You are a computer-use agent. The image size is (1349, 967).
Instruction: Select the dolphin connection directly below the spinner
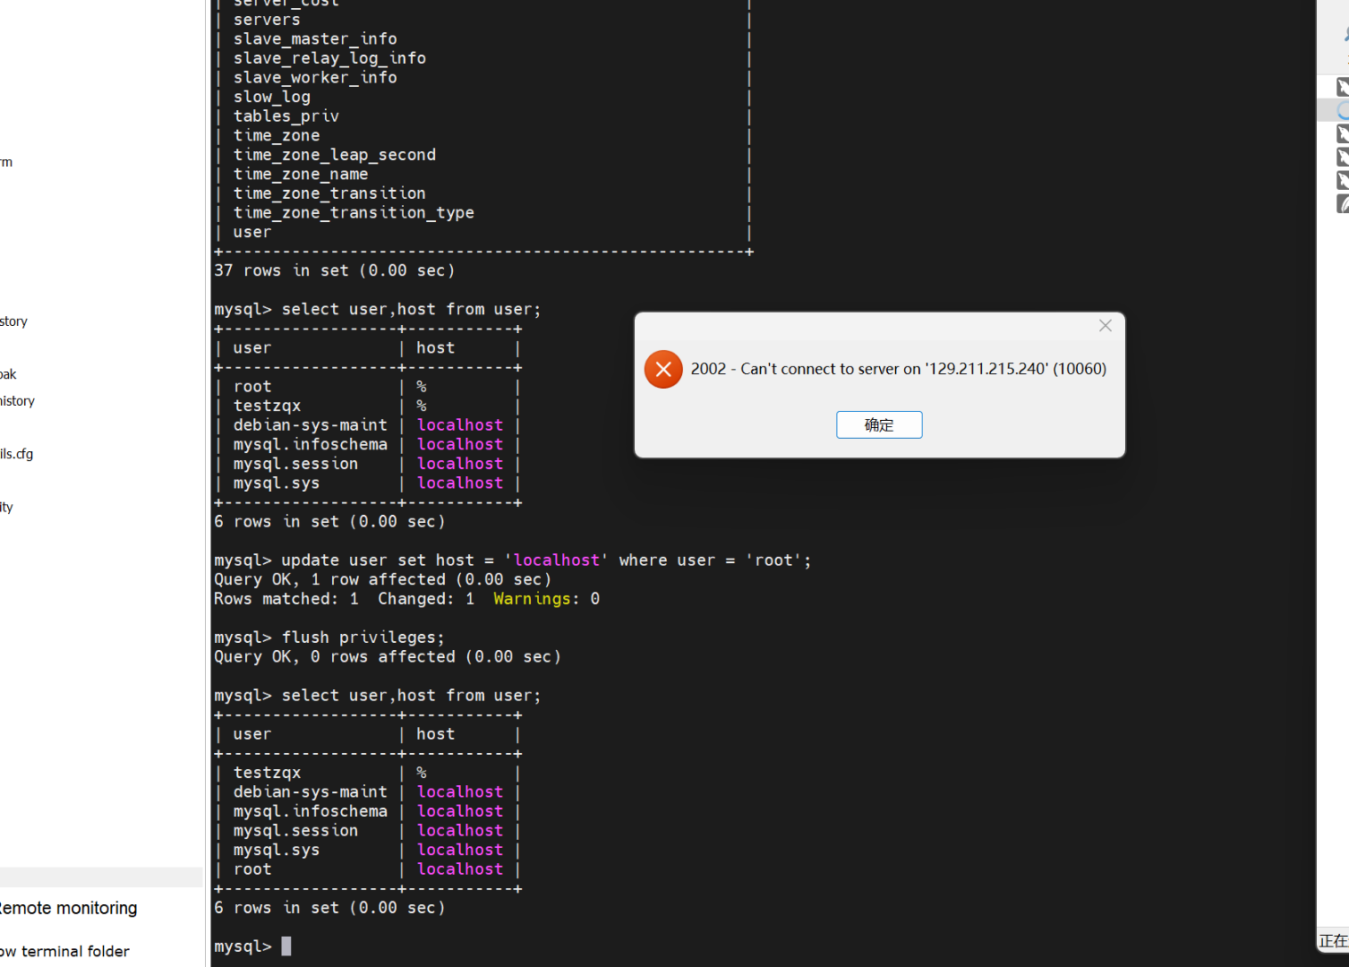(1342, 133)
